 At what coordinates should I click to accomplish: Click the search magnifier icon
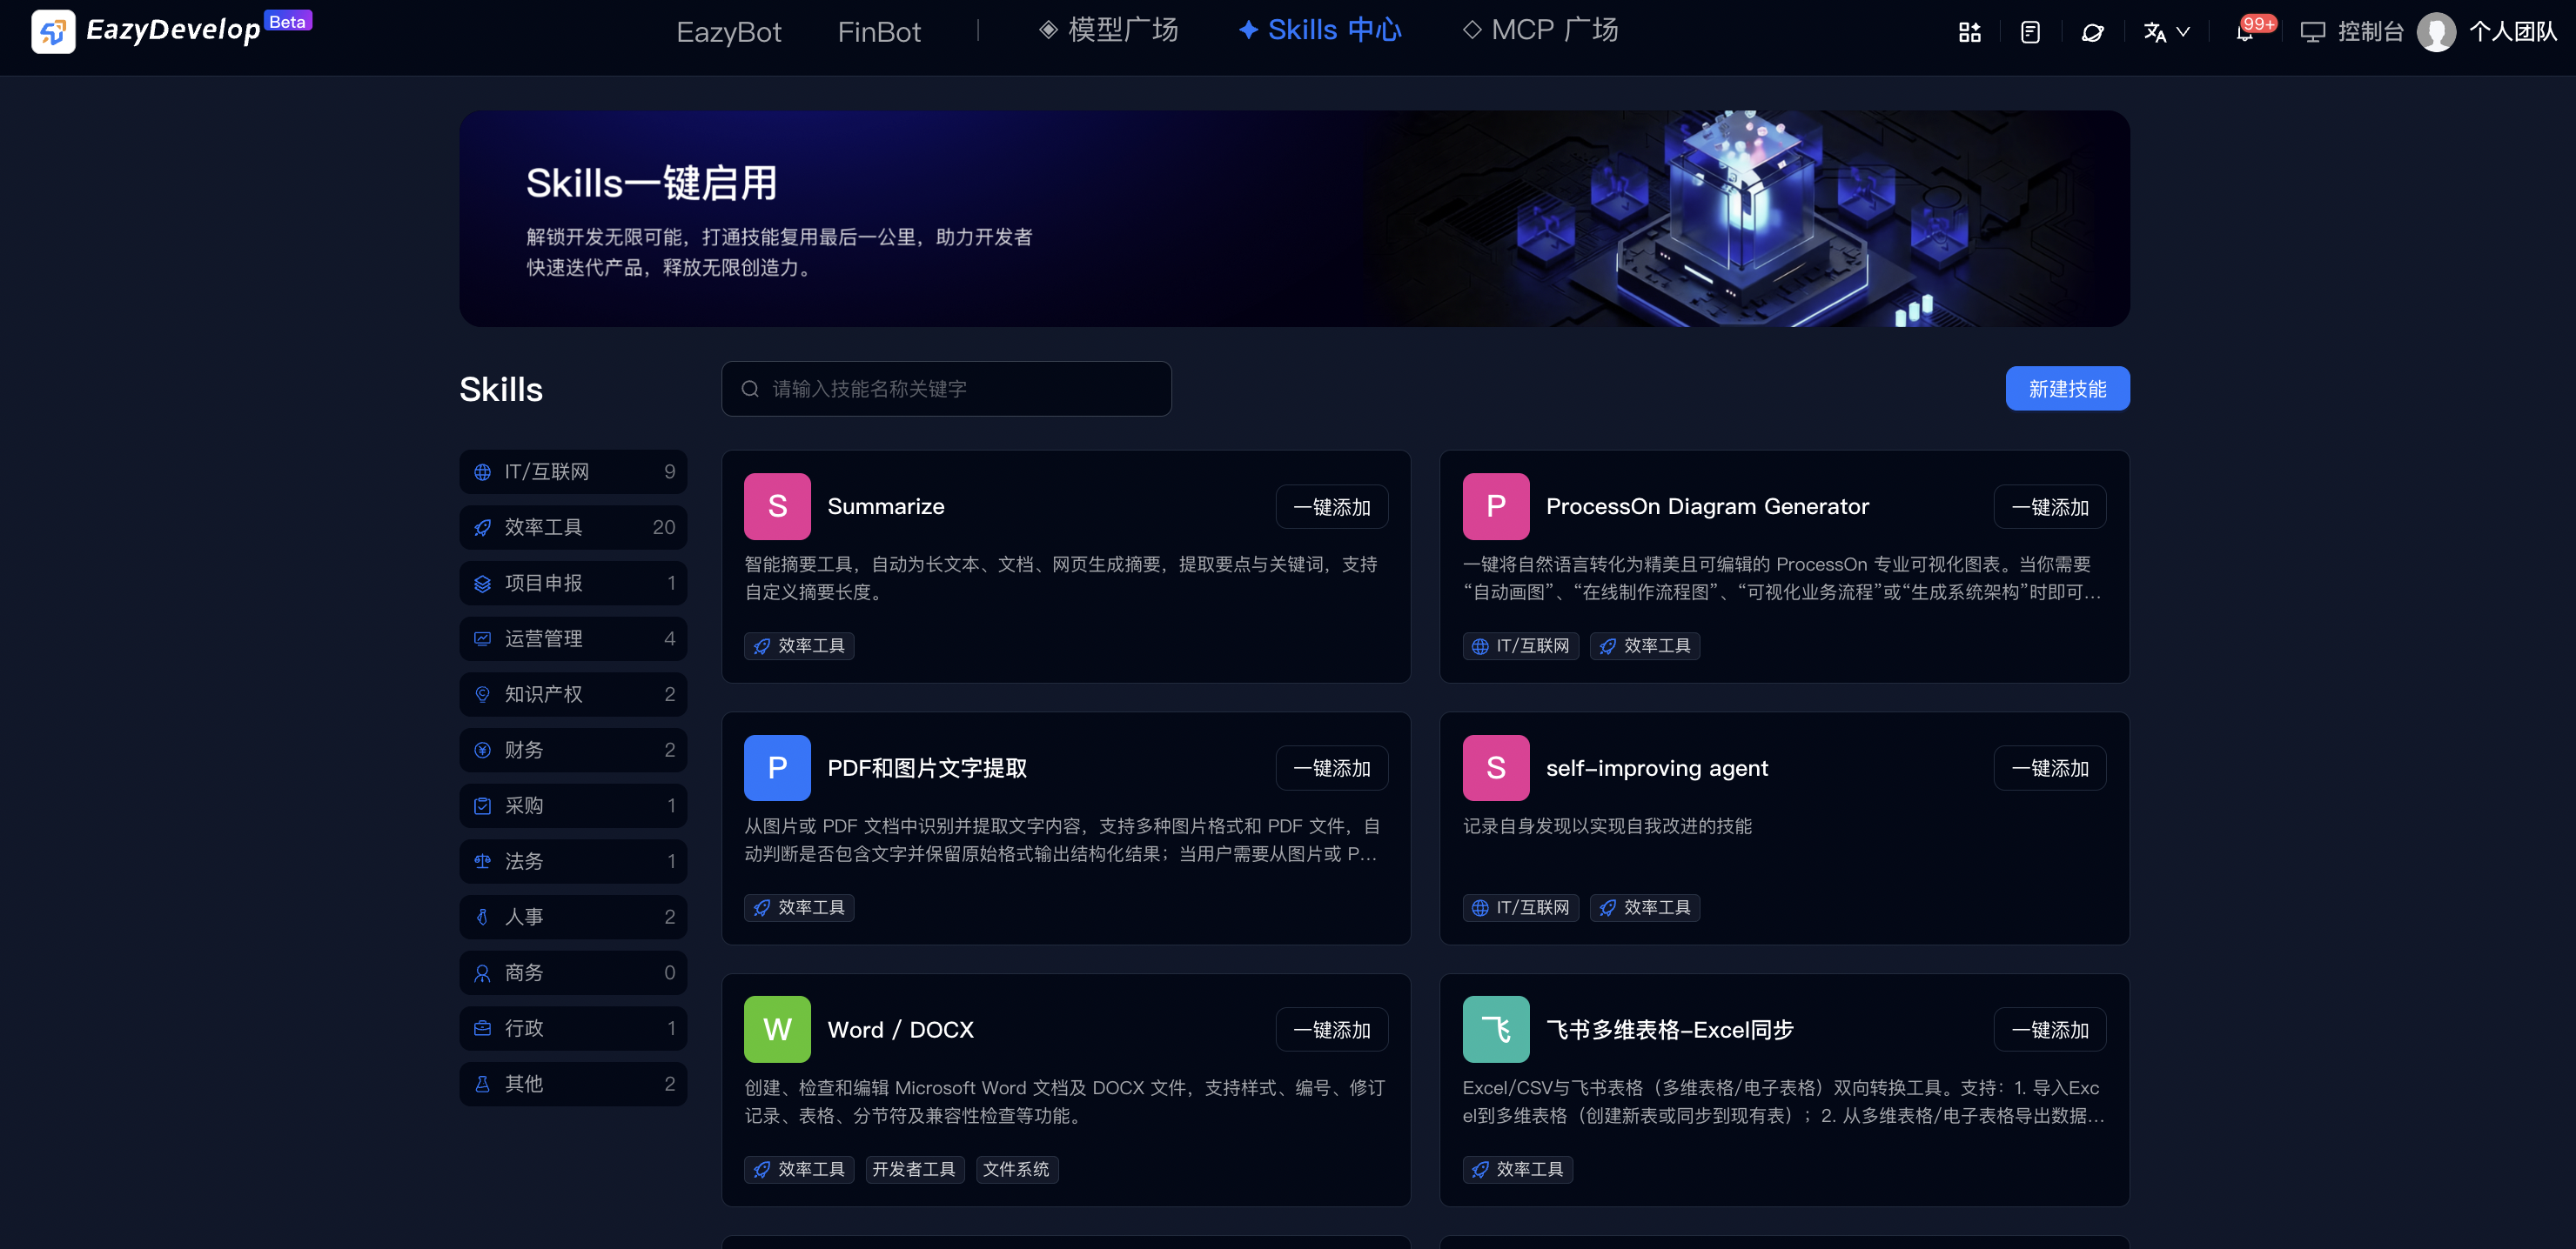tap(750, 389)
